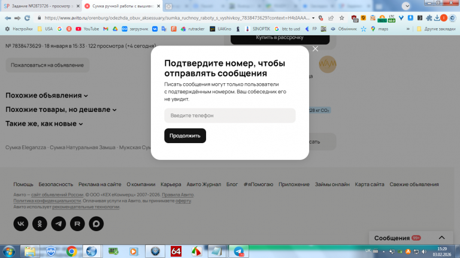
Task: Open the Gmail bookmark icon
Action: click(105, 29)
